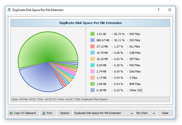Open the Duplicate Disk Space Per File Extension dropdown

pyautogui.click(x=104, y=113)
